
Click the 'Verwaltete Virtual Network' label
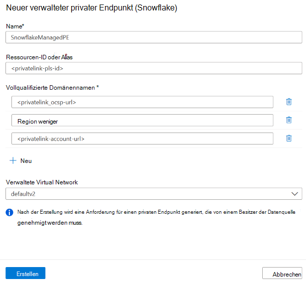pyautogui.click(x=42, y=182)
